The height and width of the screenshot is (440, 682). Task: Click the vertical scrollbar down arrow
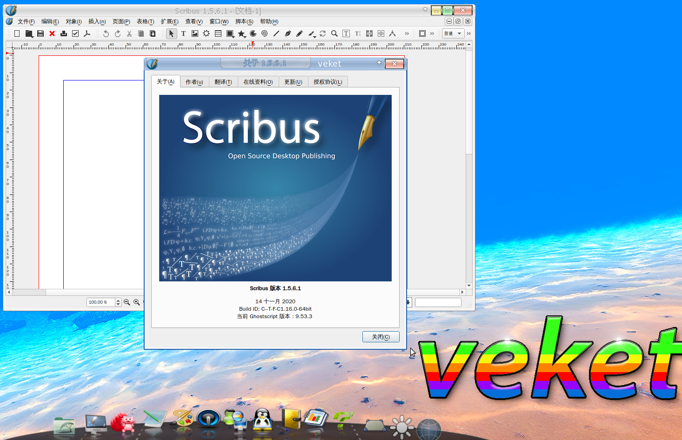coord(469,286)
